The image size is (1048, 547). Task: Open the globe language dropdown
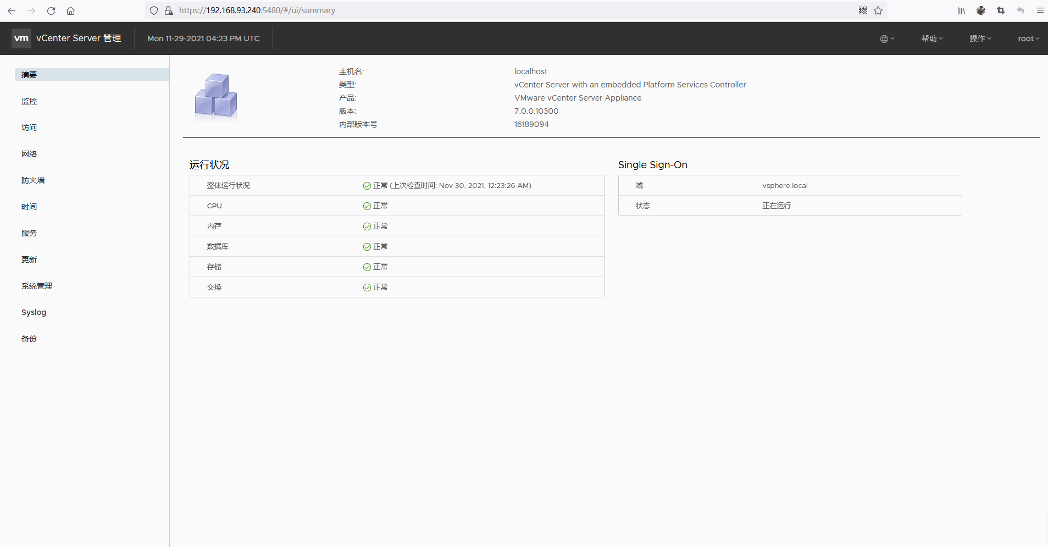tap(887, 38)
